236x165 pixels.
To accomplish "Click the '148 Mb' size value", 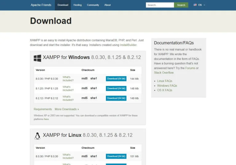I will pyautogui.click(x=134, y=88).
